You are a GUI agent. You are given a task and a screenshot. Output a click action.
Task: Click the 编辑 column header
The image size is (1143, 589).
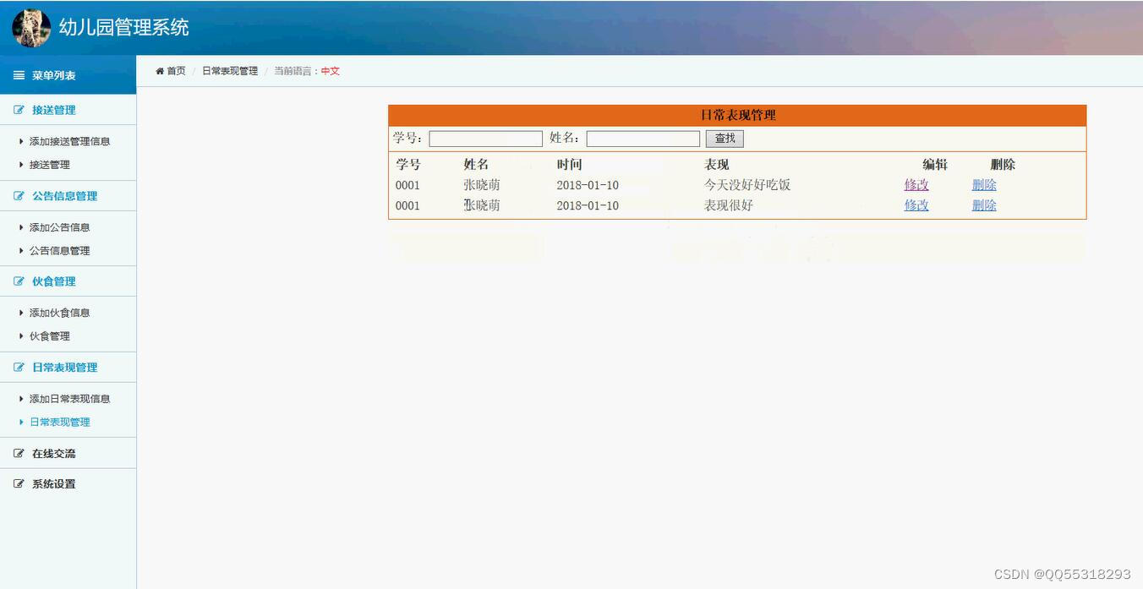coord(935,165)
